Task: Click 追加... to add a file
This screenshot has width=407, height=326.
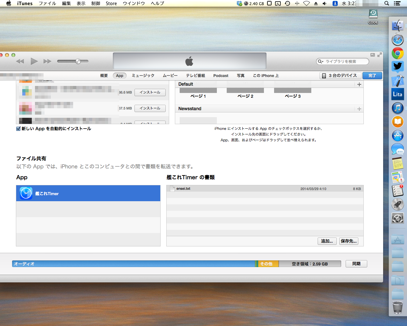Action: pos(327,241)
